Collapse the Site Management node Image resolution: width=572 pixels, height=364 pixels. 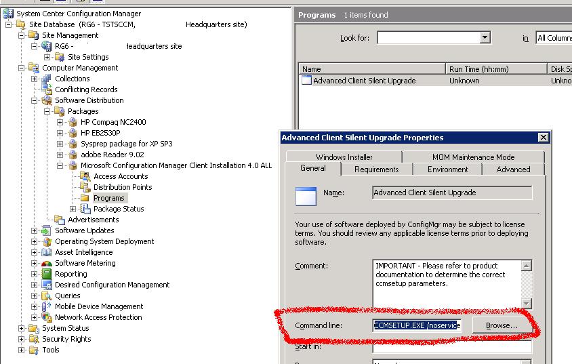coord(21,35)
